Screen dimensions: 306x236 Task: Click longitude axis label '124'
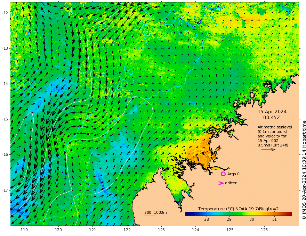(x=195, y=230)
